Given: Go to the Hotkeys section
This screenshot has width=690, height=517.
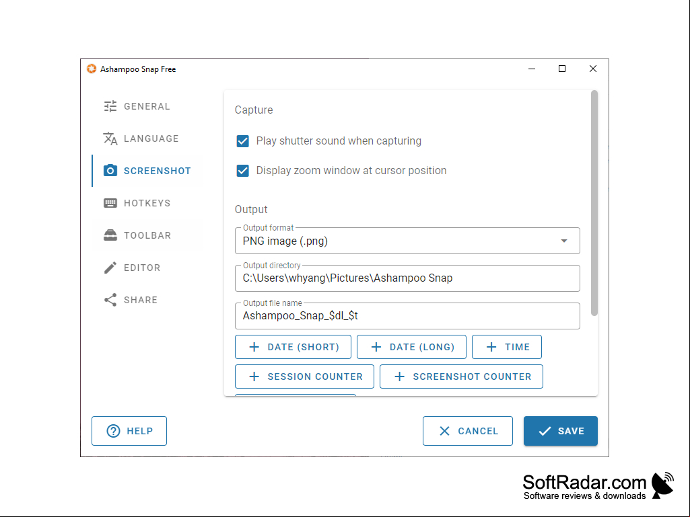Looking at the screenshot, I should click(x=147, y=203).
